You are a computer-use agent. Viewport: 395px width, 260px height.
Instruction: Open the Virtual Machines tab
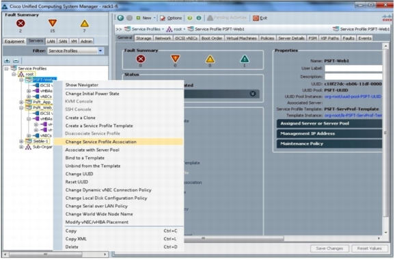click(241, 38)
